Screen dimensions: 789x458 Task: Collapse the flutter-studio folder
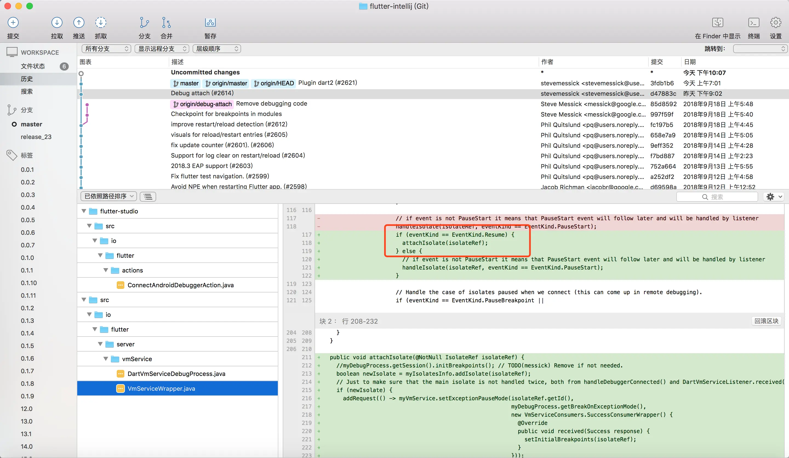(84, 211)
